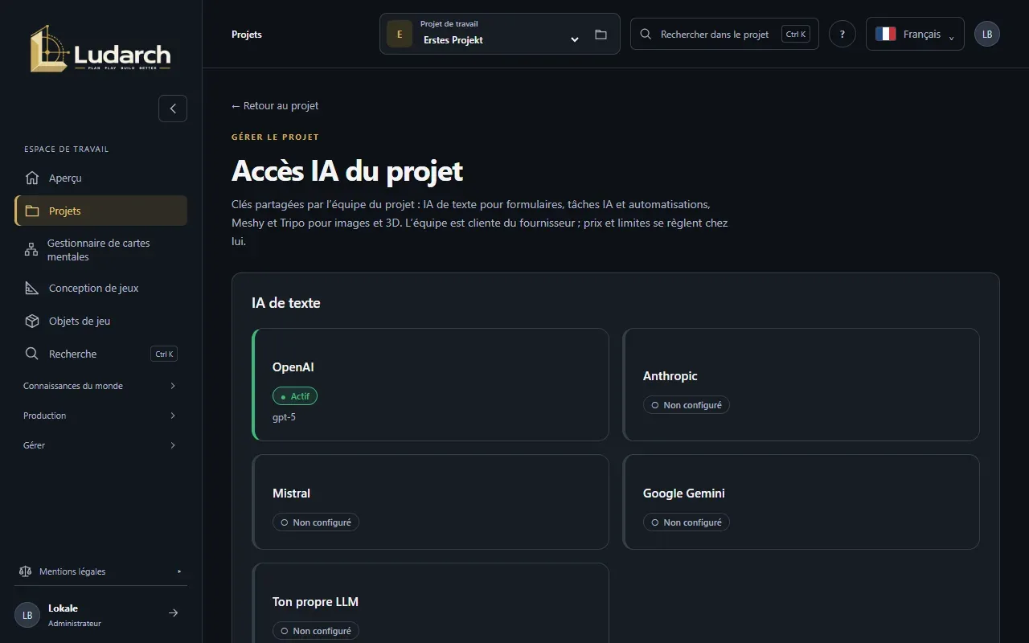
Task: Click Anthropic Non configuré badge
Action: click(x=687, y=405)
